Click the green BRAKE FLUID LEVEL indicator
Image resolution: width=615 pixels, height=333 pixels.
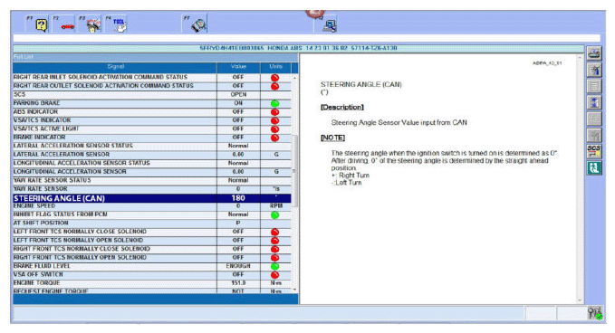coord(275,266)
